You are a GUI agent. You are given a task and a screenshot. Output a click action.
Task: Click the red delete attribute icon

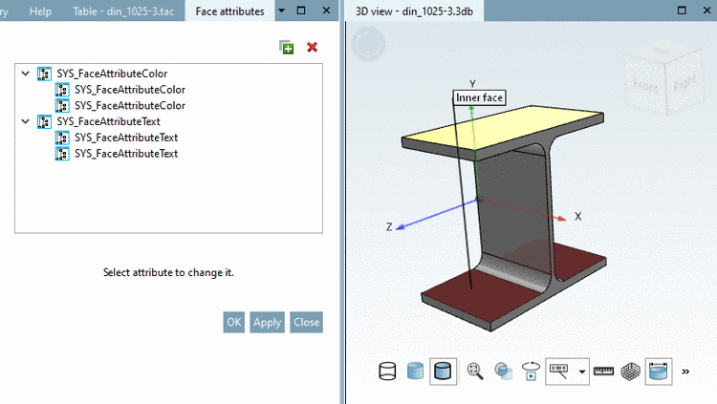[x=313, y=47]
